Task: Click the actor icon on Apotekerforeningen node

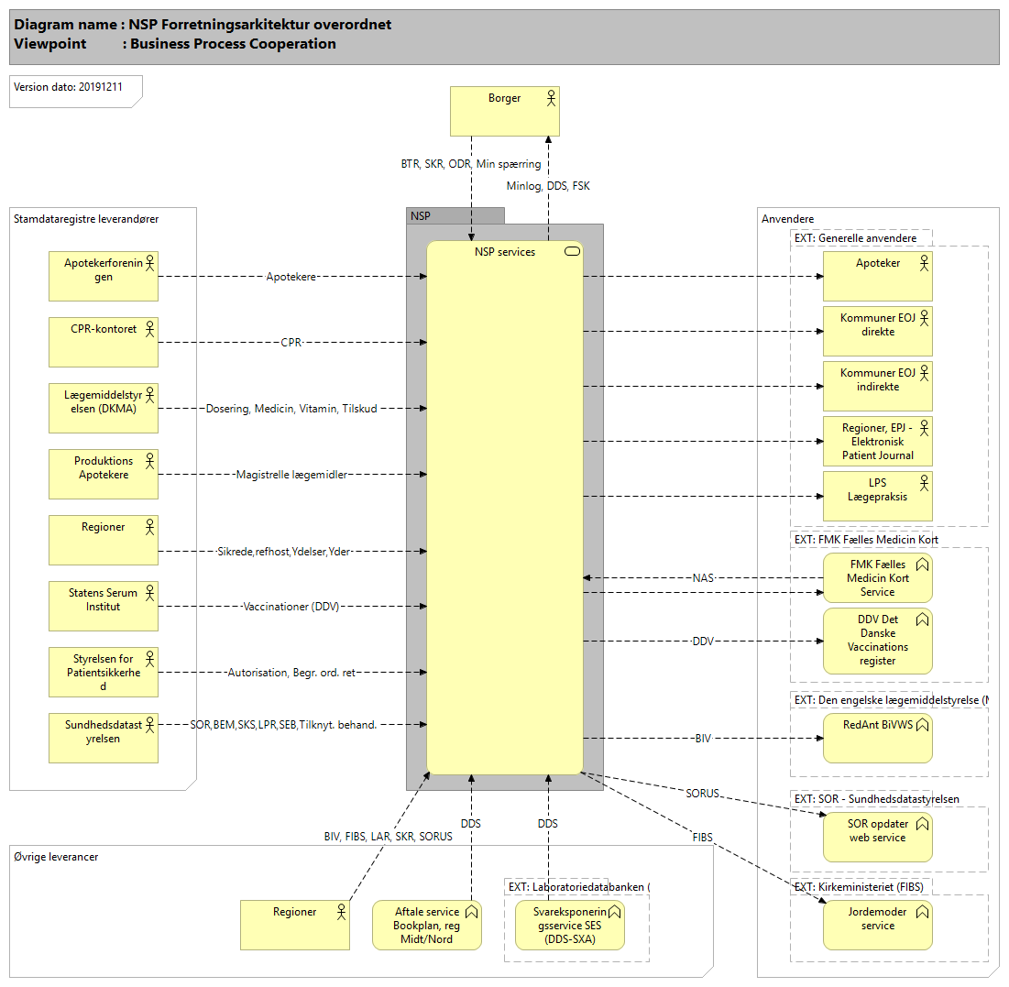Action: click(149, 263)
